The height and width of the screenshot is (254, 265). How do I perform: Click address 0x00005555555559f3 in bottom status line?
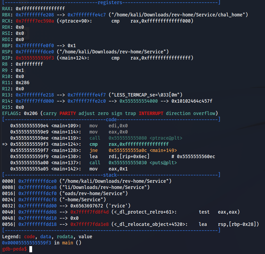(27, 243)
